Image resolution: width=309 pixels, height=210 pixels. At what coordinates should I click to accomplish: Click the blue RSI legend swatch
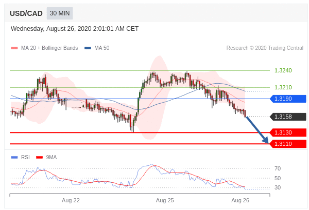pos(14,157)
